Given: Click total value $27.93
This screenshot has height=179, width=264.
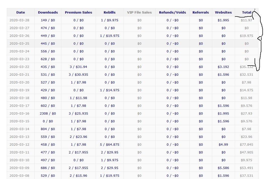Looking at the screenshot, I should point(246,114).
